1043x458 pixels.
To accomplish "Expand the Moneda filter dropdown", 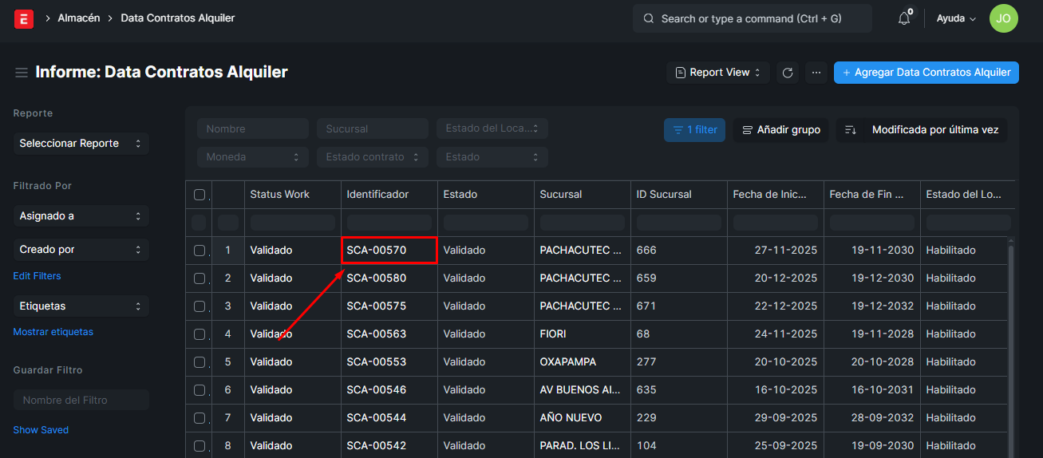I will click(x=252, y=157).
